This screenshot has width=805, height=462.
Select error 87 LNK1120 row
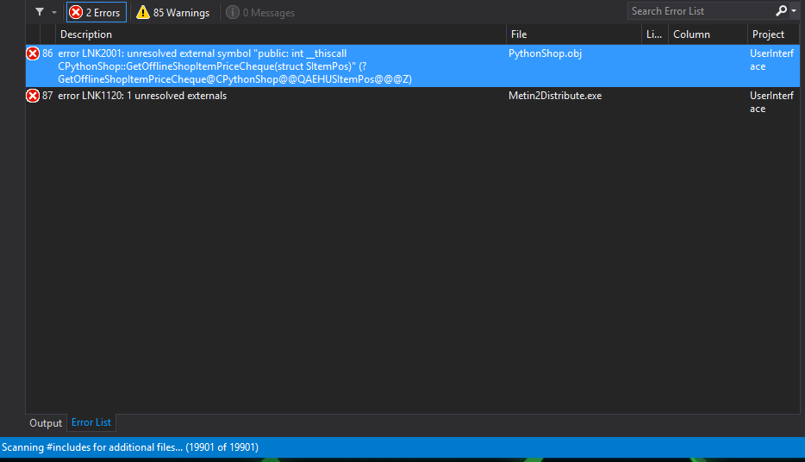(413, 103)
